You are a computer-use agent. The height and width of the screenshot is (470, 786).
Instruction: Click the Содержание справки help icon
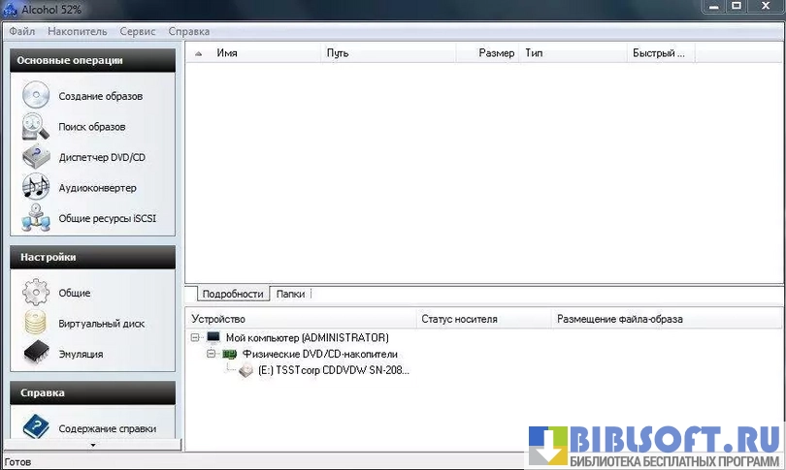(36, 427)
